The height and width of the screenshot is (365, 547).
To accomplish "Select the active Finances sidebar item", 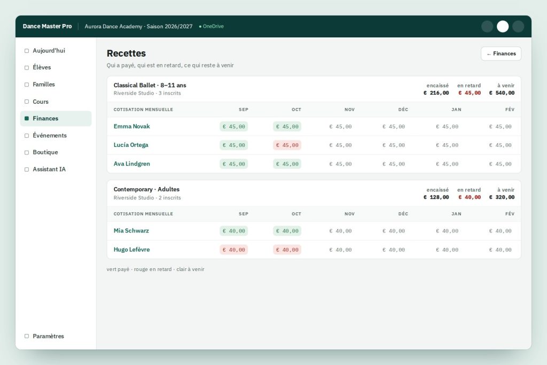I will pyautogui.click(x=56, y=118).
